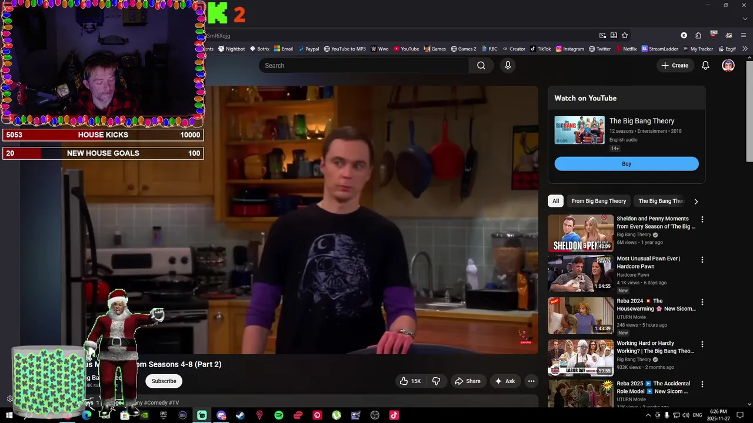753x423 pixels.
Task: Open Epic Games launcher from taskbar
Action: tap(164, 415)
